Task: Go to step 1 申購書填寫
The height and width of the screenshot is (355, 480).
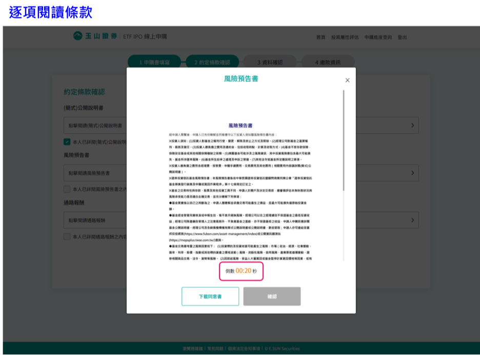Action: (154, 62)
